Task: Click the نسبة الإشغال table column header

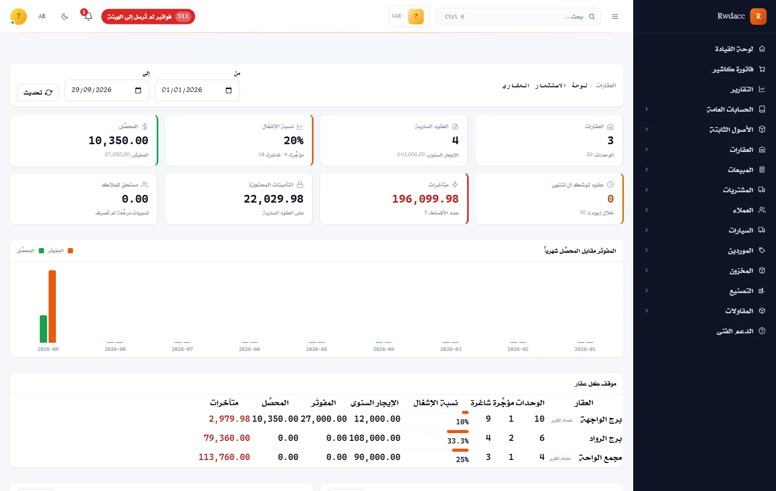Action: point(436,403)
